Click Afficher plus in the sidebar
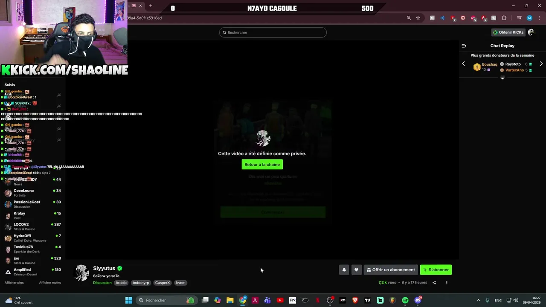 [14, 283]
